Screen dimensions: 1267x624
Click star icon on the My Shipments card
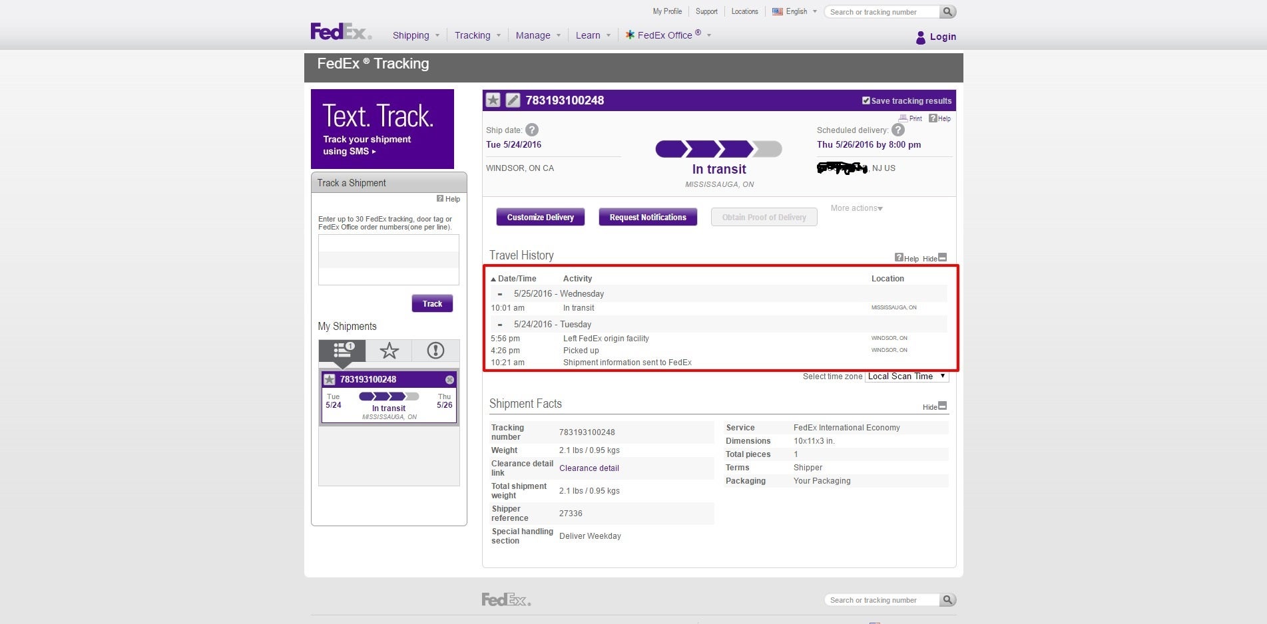coord(330,379)
